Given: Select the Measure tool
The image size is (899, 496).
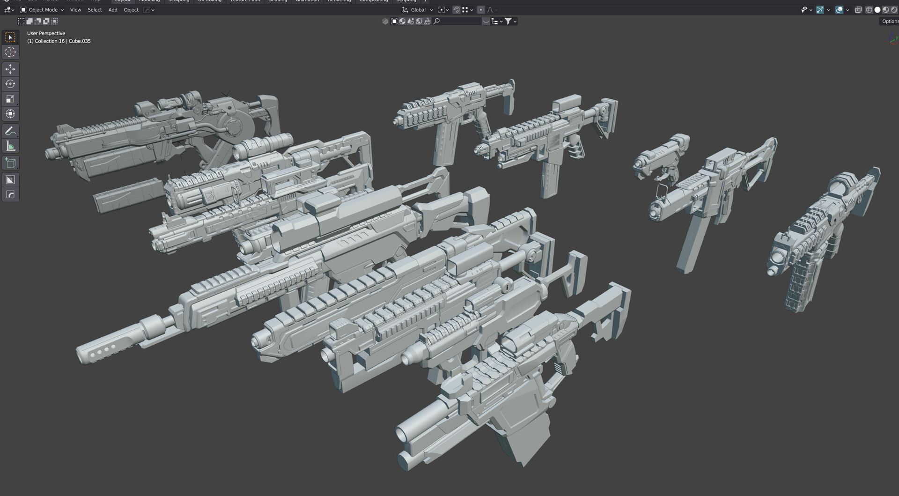Looking at the screenshot, I should (x=10, y=146).
